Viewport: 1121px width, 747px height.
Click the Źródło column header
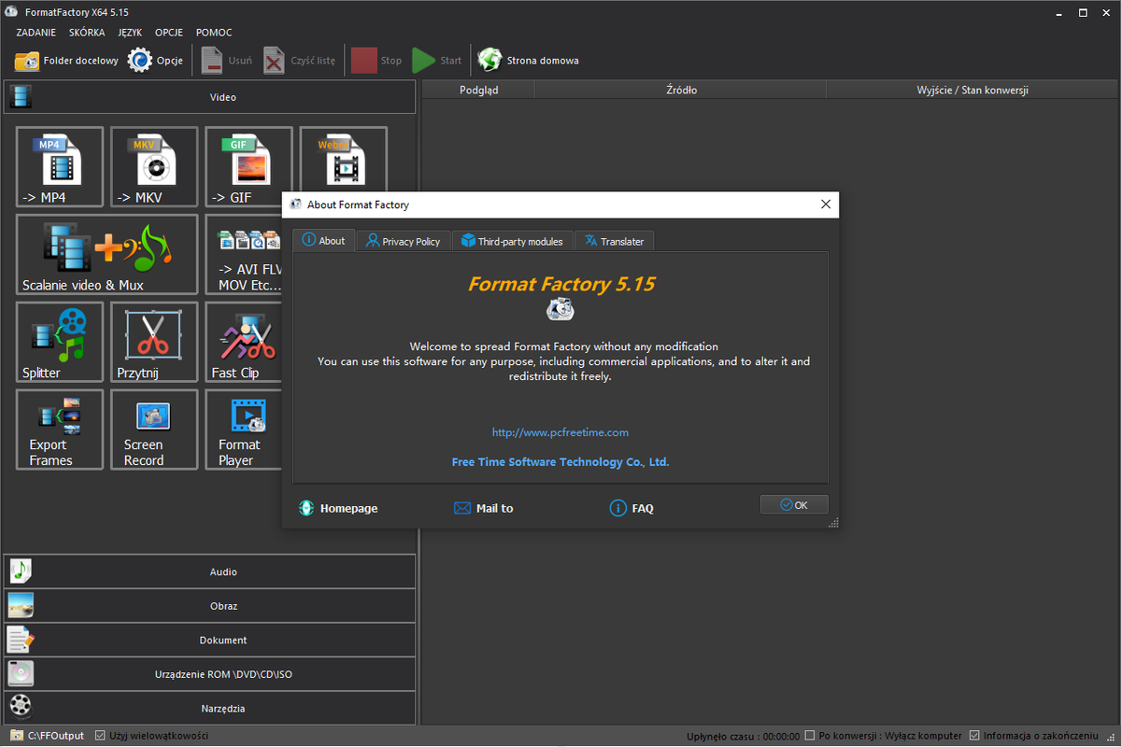point(681,90)
